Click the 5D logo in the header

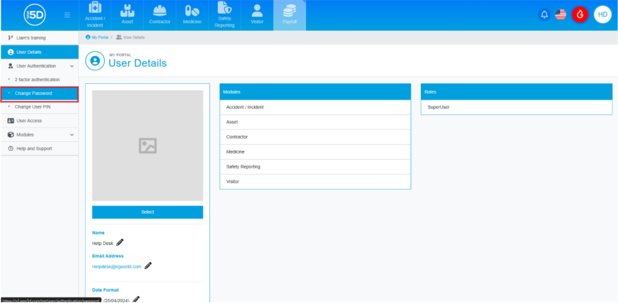pyautogui.click(x=35, y=15)
